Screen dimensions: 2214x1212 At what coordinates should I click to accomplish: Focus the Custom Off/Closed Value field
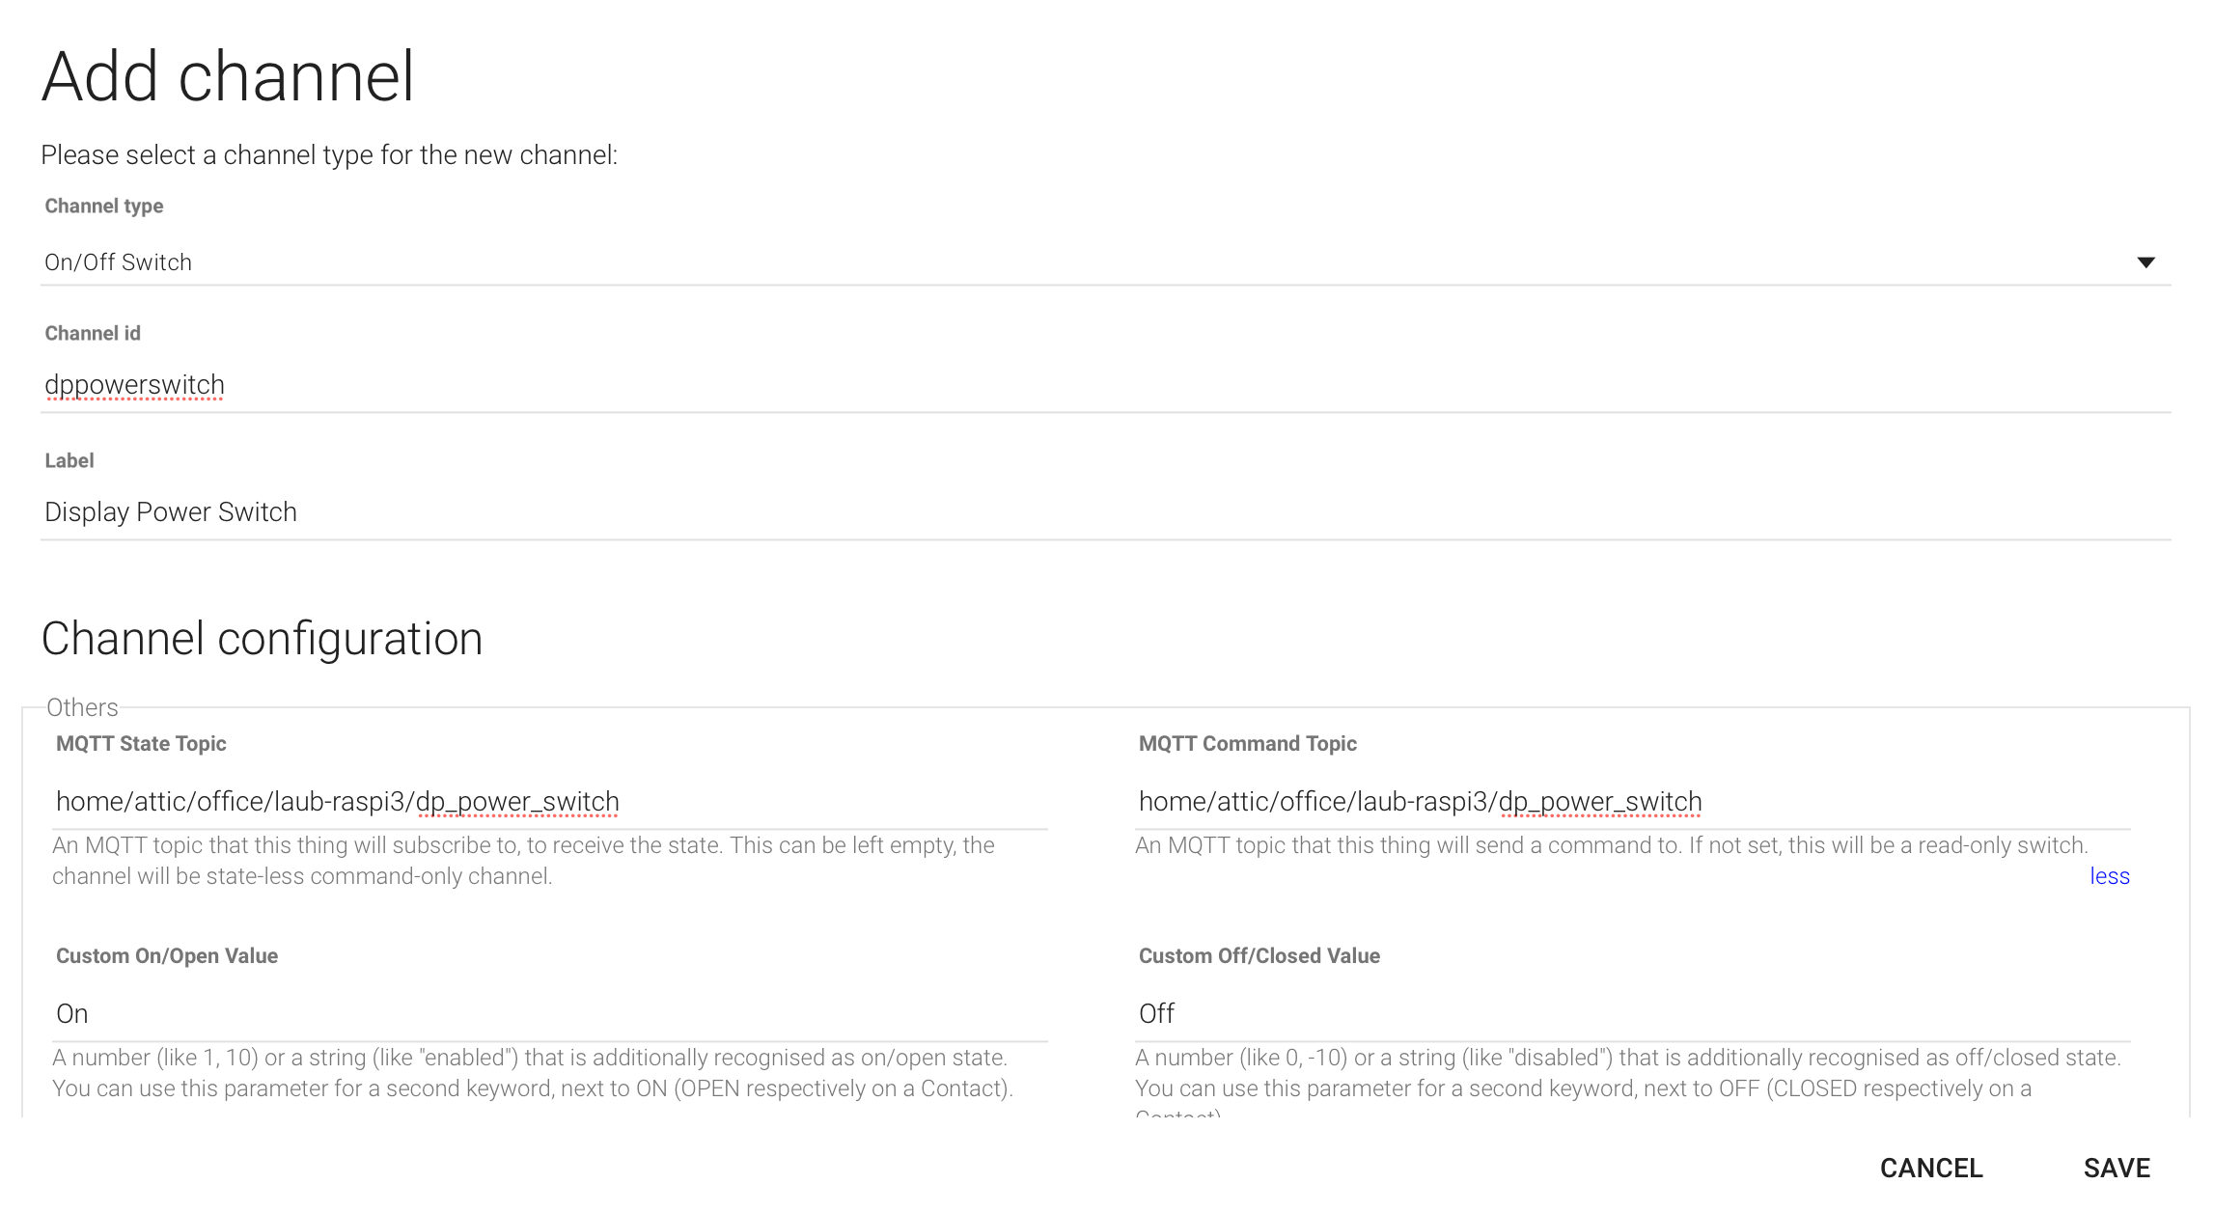[x=1631, y=1014]
